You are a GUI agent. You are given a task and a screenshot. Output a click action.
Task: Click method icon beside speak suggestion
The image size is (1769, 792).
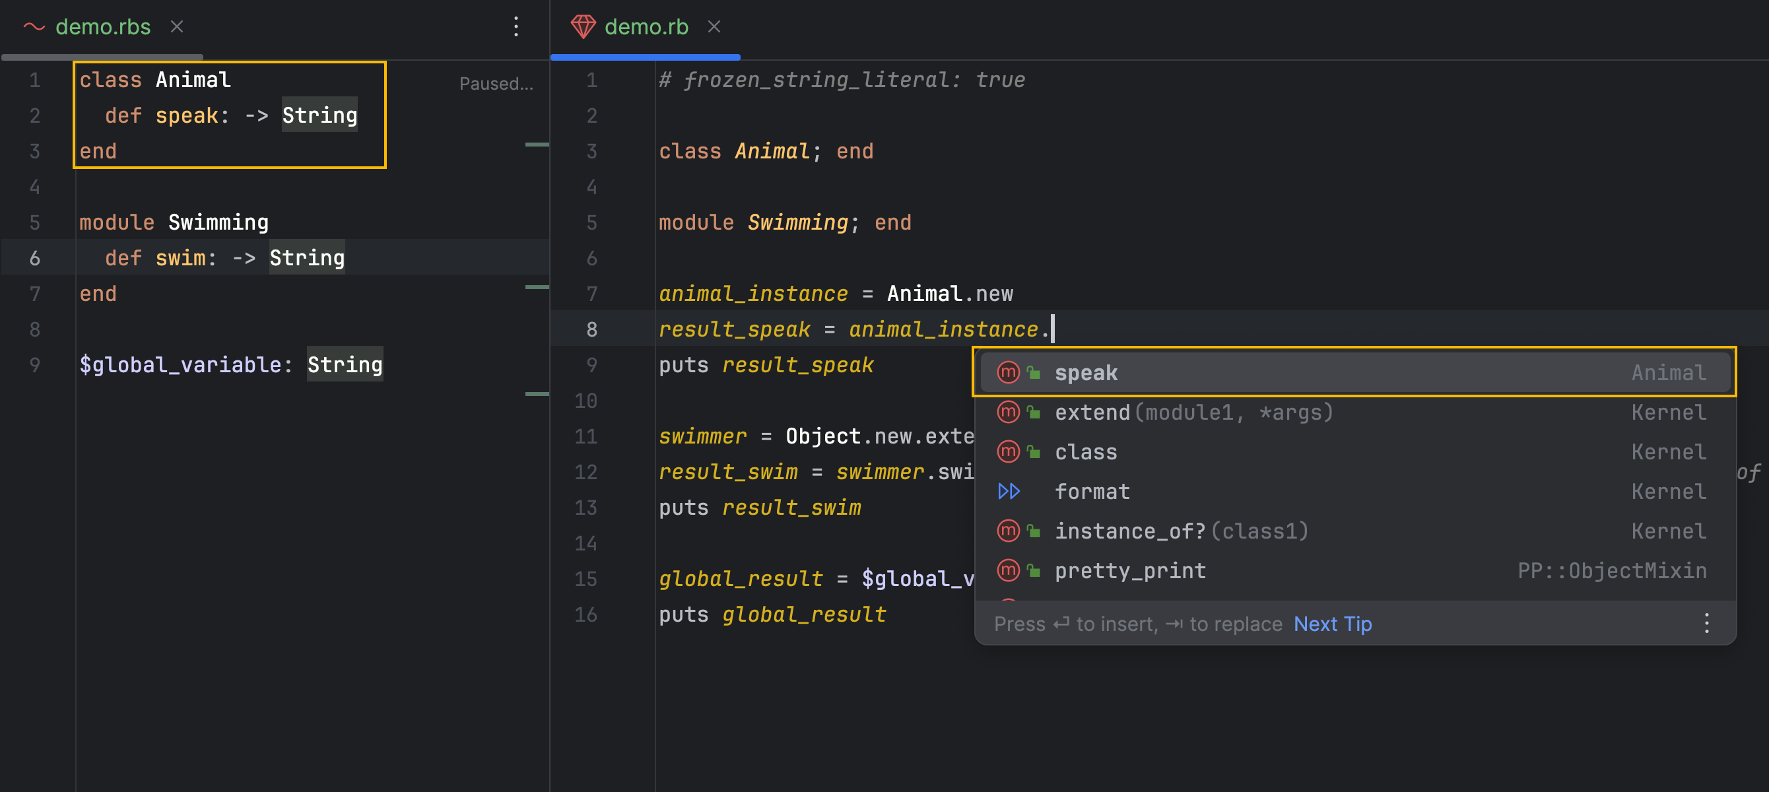pos(1007,372)
